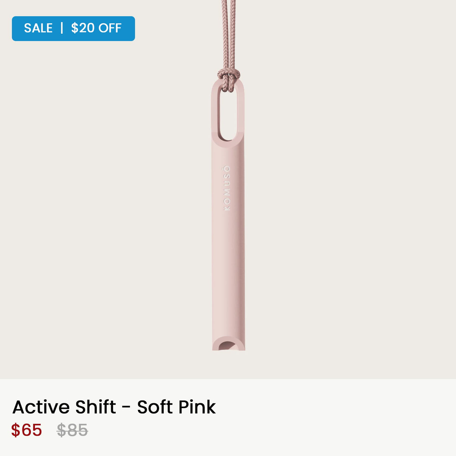This screenshot has width=456, height=456.
Task: Click the red $65 sale price
Action: coord(27,430)
